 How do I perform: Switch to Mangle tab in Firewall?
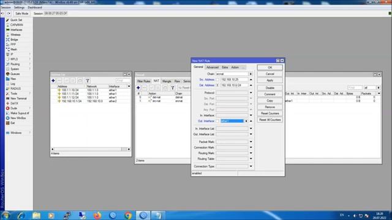pos(167,81)
